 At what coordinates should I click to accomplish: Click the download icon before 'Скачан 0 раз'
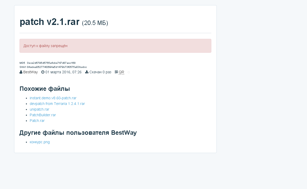[87, 72]
